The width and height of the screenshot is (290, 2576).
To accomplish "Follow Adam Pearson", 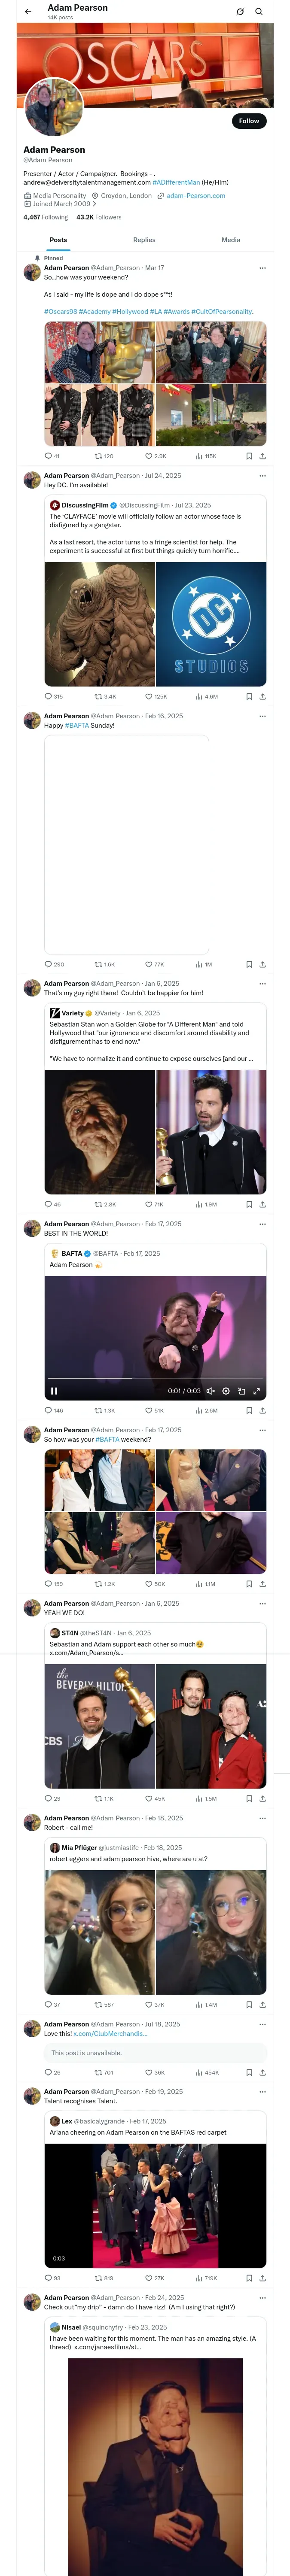I will point(248,121).
